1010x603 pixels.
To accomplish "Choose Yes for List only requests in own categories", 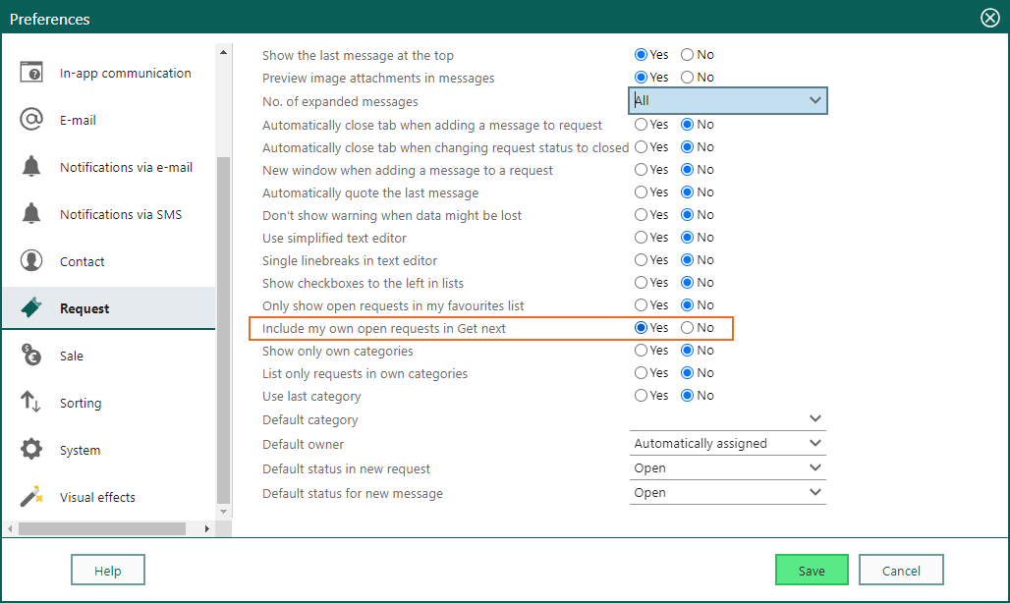I will point(641,372).
